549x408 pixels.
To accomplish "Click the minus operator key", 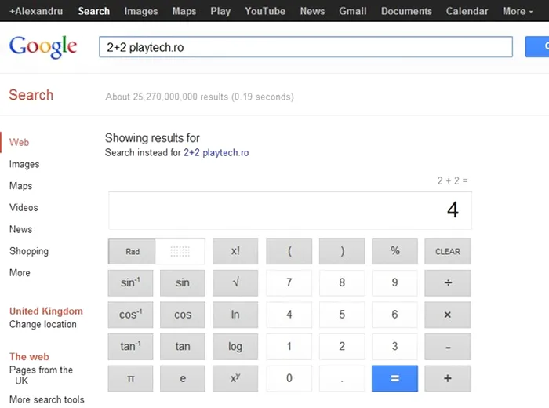I will tap(448, 346).
